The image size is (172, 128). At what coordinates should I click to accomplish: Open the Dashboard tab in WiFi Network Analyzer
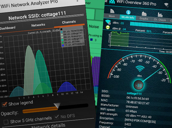[x=8, y=28]
